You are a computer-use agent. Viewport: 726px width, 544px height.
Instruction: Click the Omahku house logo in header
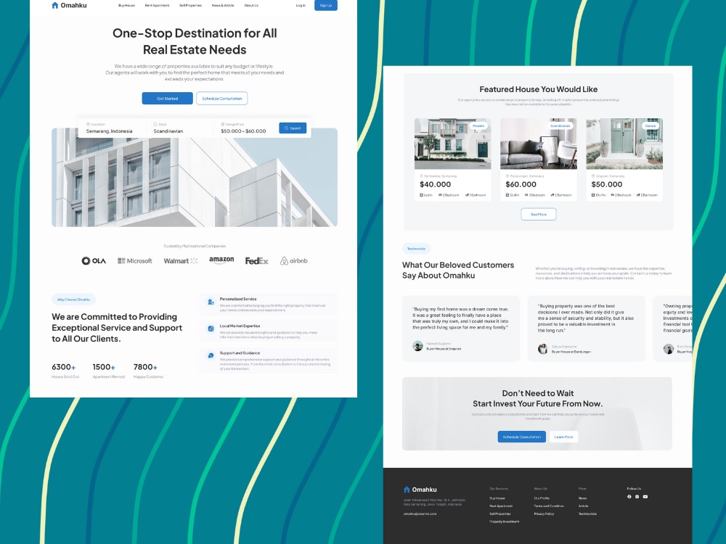coord(69,6)
